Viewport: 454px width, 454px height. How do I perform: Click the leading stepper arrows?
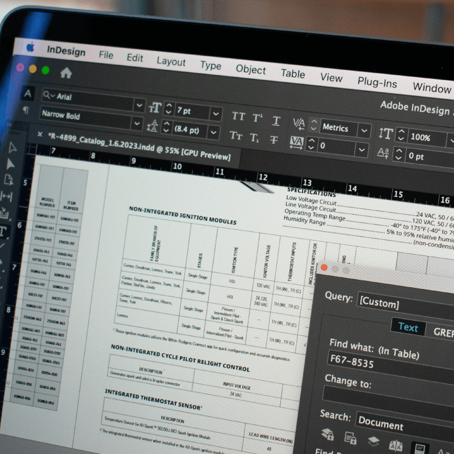(166, 127)
